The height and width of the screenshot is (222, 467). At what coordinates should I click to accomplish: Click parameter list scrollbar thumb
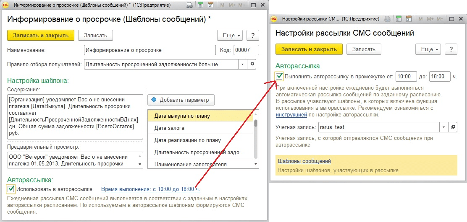(x=255, y=124)
